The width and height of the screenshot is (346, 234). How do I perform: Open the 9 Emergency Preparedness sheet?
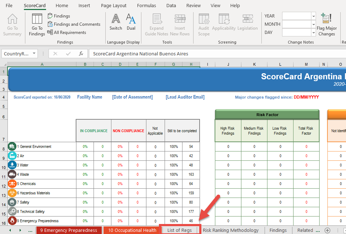pyautogui.click(x=69, y=230)
